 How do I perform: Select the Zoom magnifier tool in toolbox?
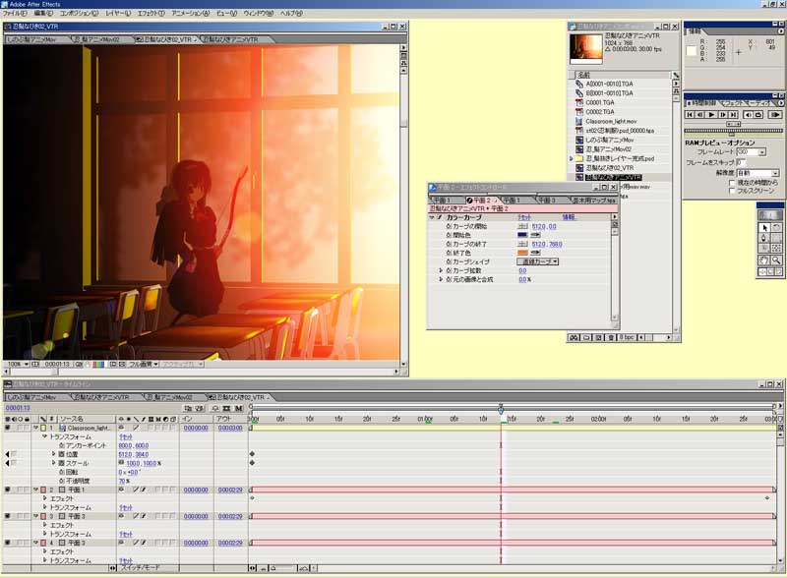point(776,260)
